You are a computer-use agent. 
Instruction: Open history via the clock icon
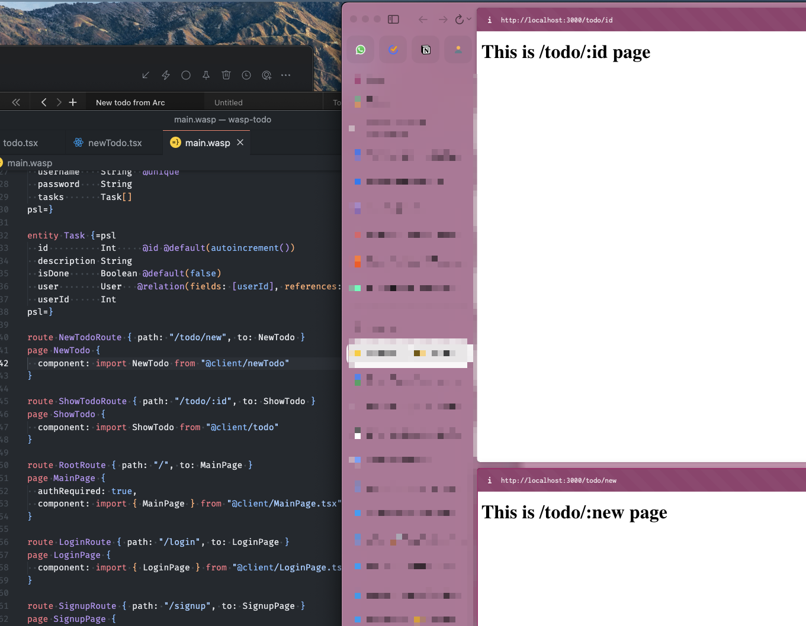[246, 75]
